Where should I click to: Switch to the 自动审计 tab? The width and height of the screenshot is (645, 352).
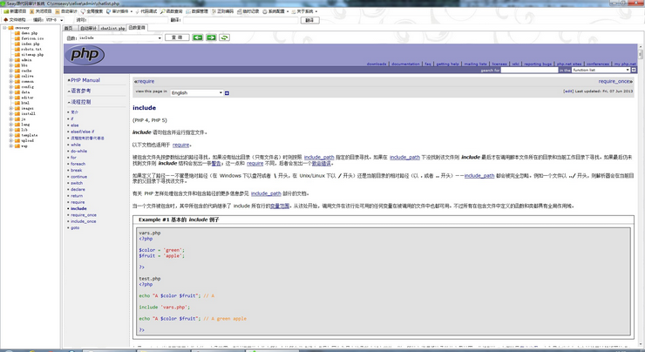click(88, 28)
